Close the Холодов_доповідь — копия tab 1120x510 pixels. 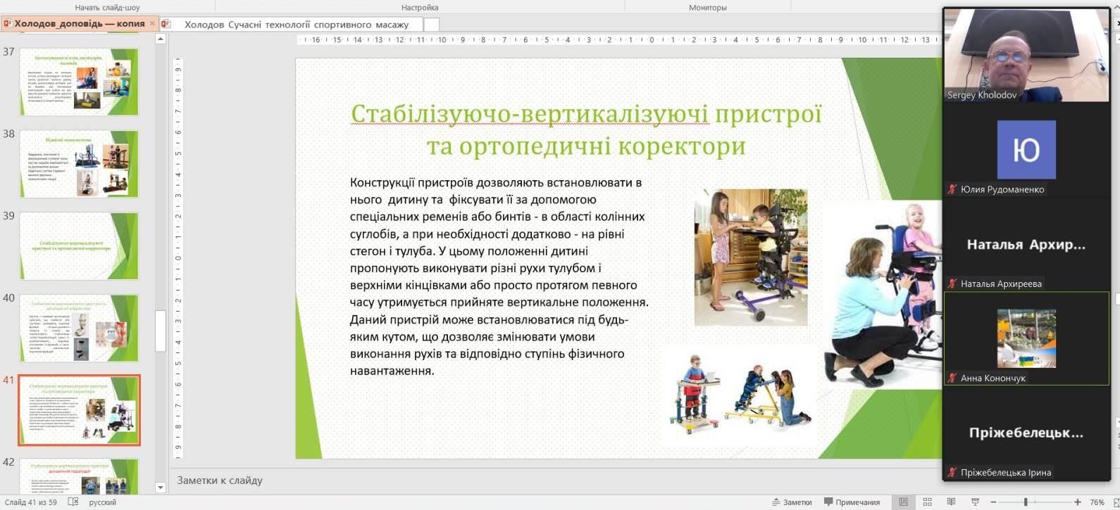152,23
